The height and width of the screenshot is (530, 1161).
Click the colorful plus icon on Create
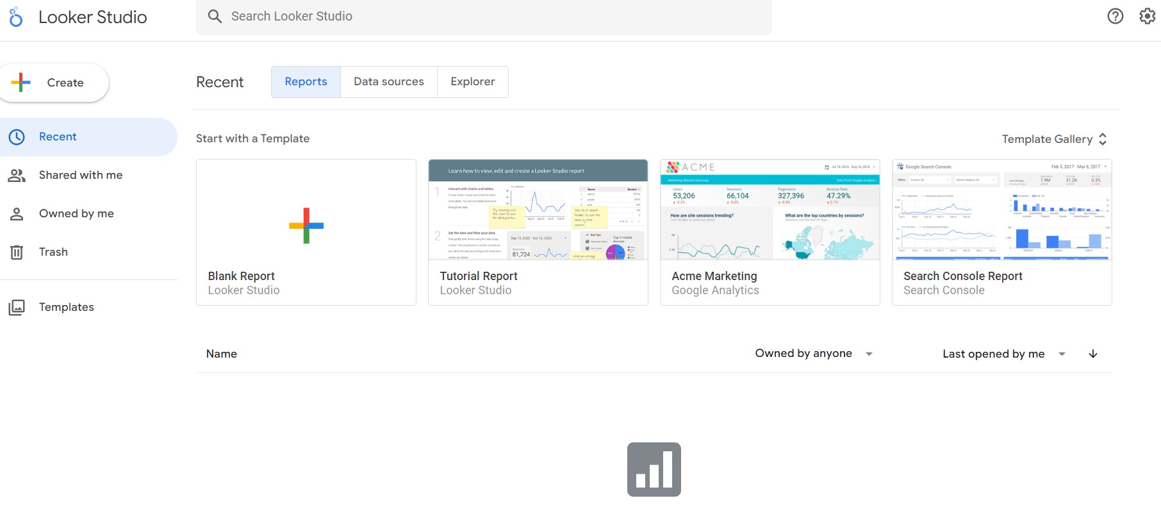click(21, 82)
